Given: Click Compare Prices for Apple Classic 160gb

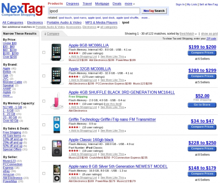Looking at the screenshot, I should (202, 149).
